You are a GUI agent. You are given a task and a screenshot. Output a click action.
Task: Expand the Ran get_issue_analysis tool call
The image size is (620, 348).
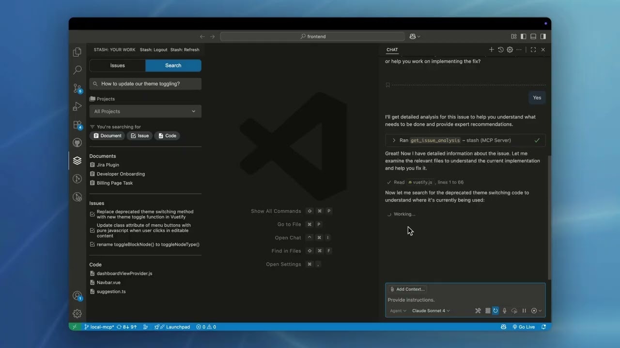pos(394,140)
